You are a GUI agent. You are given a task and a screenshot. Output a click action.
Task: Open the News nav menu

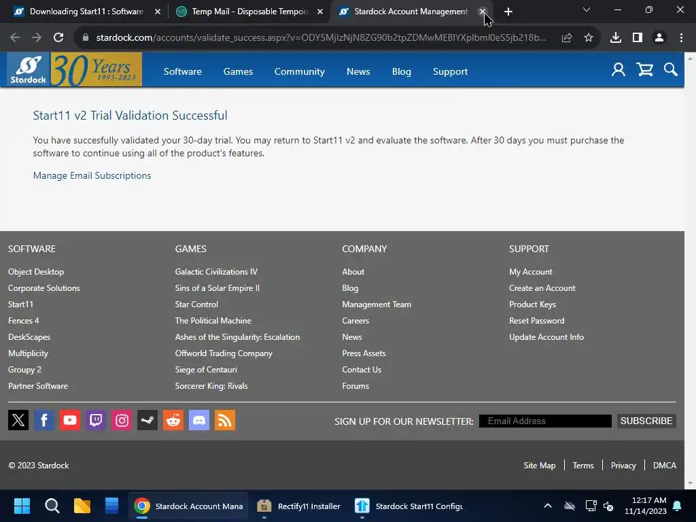[x=358, y=71]
